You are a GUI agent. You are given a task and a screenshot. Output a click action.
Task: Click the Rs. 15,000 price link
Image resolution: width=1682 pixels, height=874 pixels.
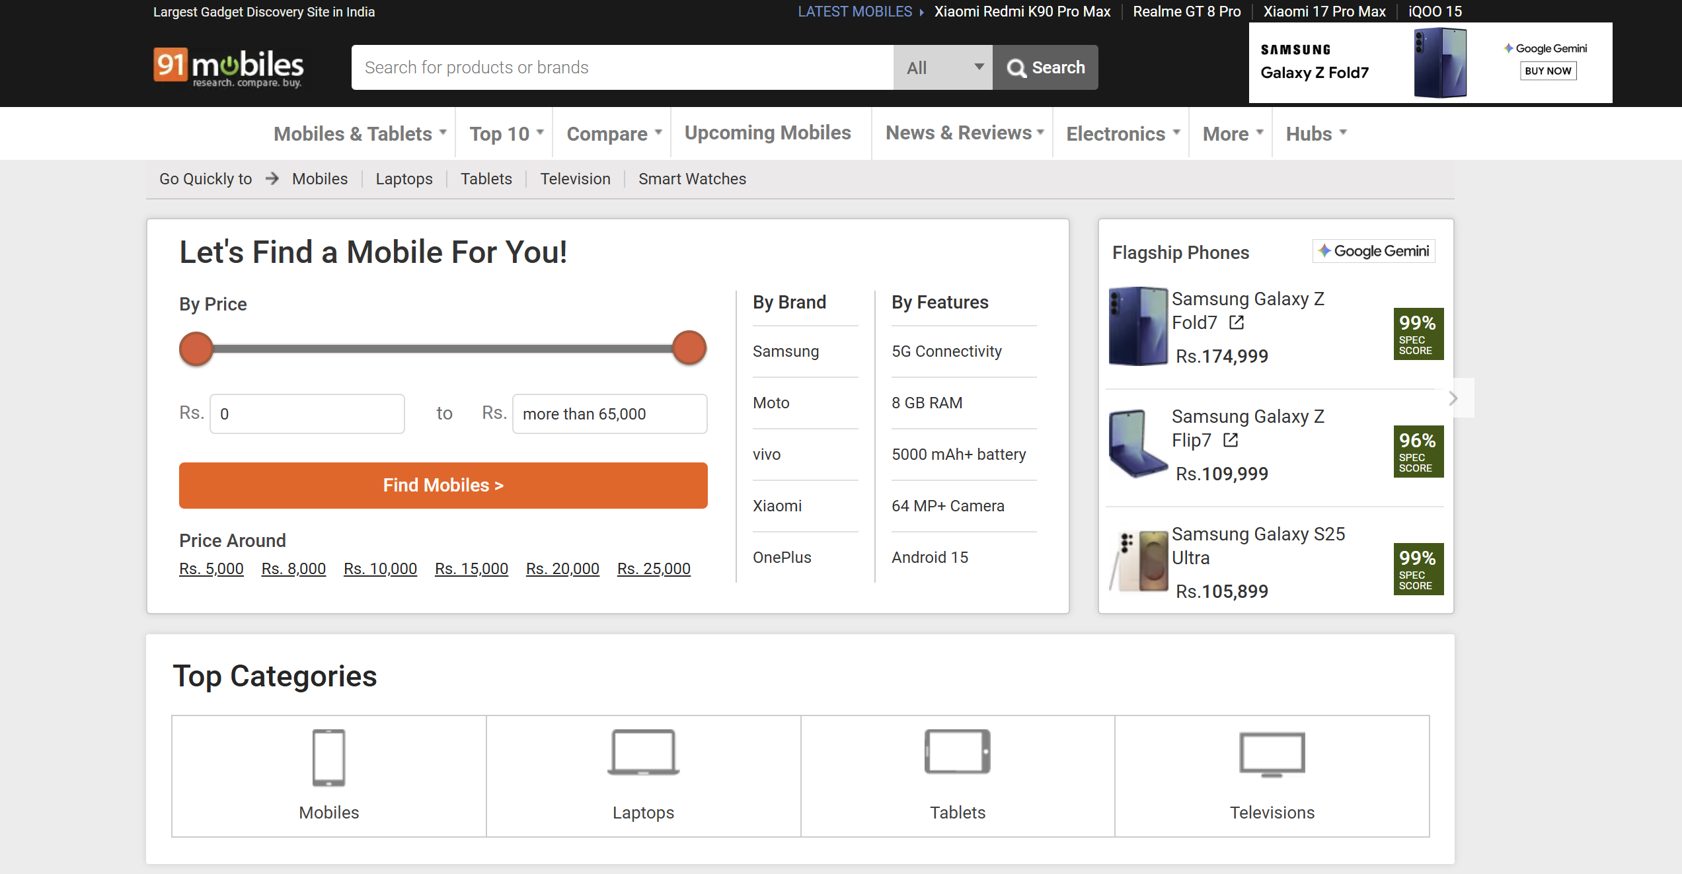click(x=471, y=569)
